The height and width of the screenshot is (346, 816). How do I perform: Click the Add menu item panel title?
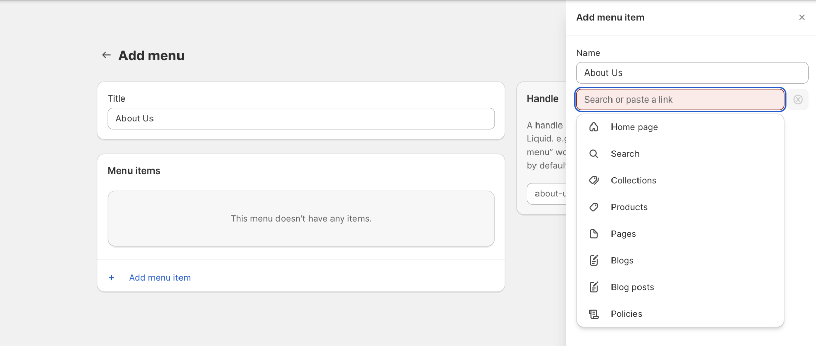(x=610, y=17)
